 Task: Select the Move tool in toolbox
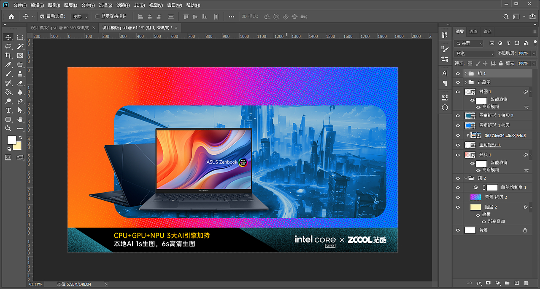(8, 37)
